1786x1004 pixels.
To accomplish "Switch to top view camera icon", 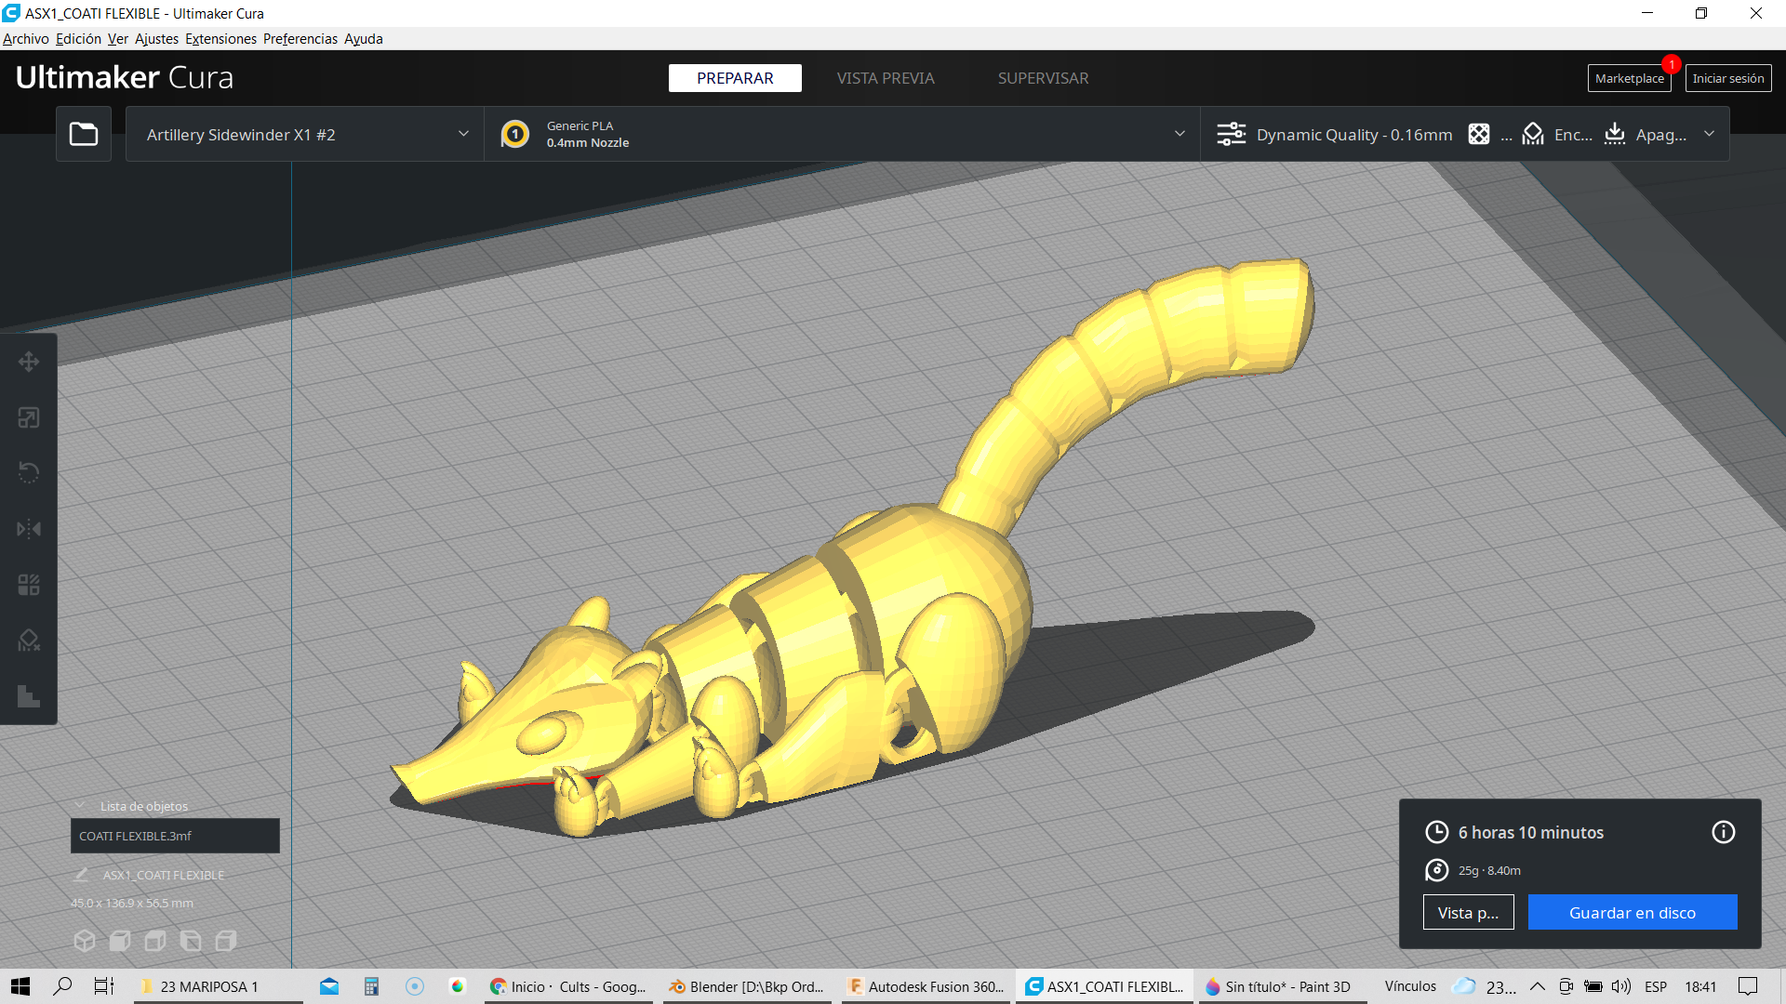I will pyautogui.click(x=155, y=941).
